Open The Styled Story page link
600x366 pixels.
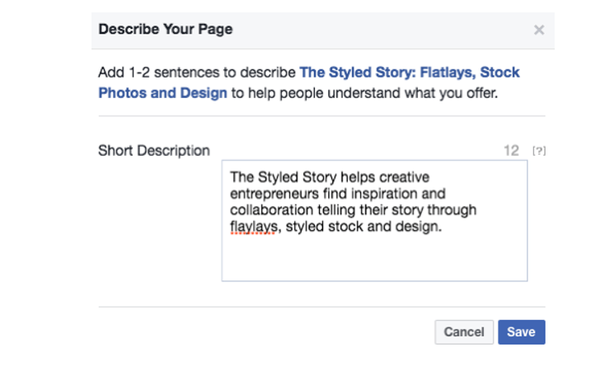[309, 82]
